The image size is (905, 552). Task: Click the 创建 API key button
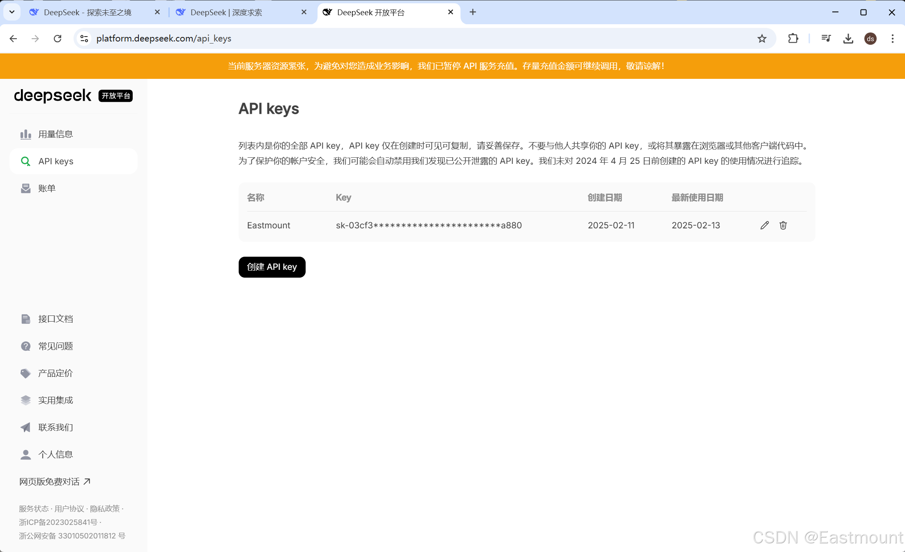point(272,267)
